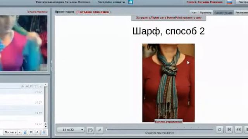The height and width of the screenshot is (139, 248).
Task: Open the arrow dropdown beside Послать
Action: [20, 132]
